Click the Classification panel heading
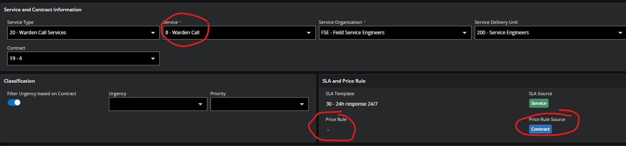The height and width of the screenshot is (146, 626). pyautogui.click(x=19, y=81)
